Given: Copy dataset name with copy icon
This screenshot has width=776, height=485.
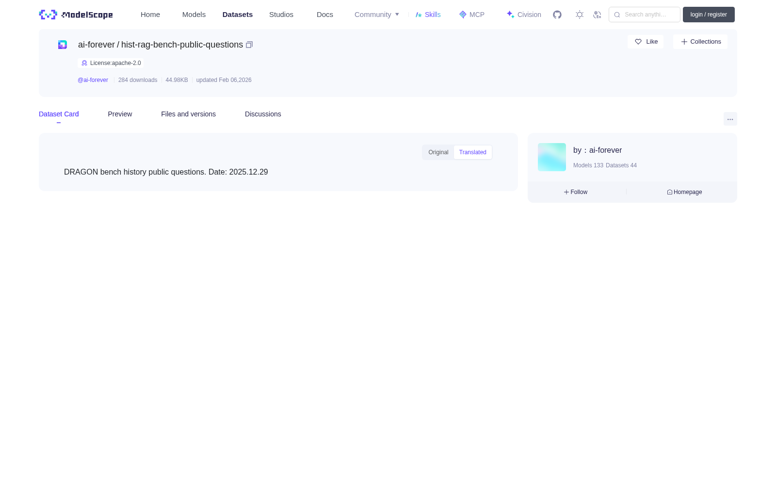Looking at the screenshot, I should [x=249, y=45].
